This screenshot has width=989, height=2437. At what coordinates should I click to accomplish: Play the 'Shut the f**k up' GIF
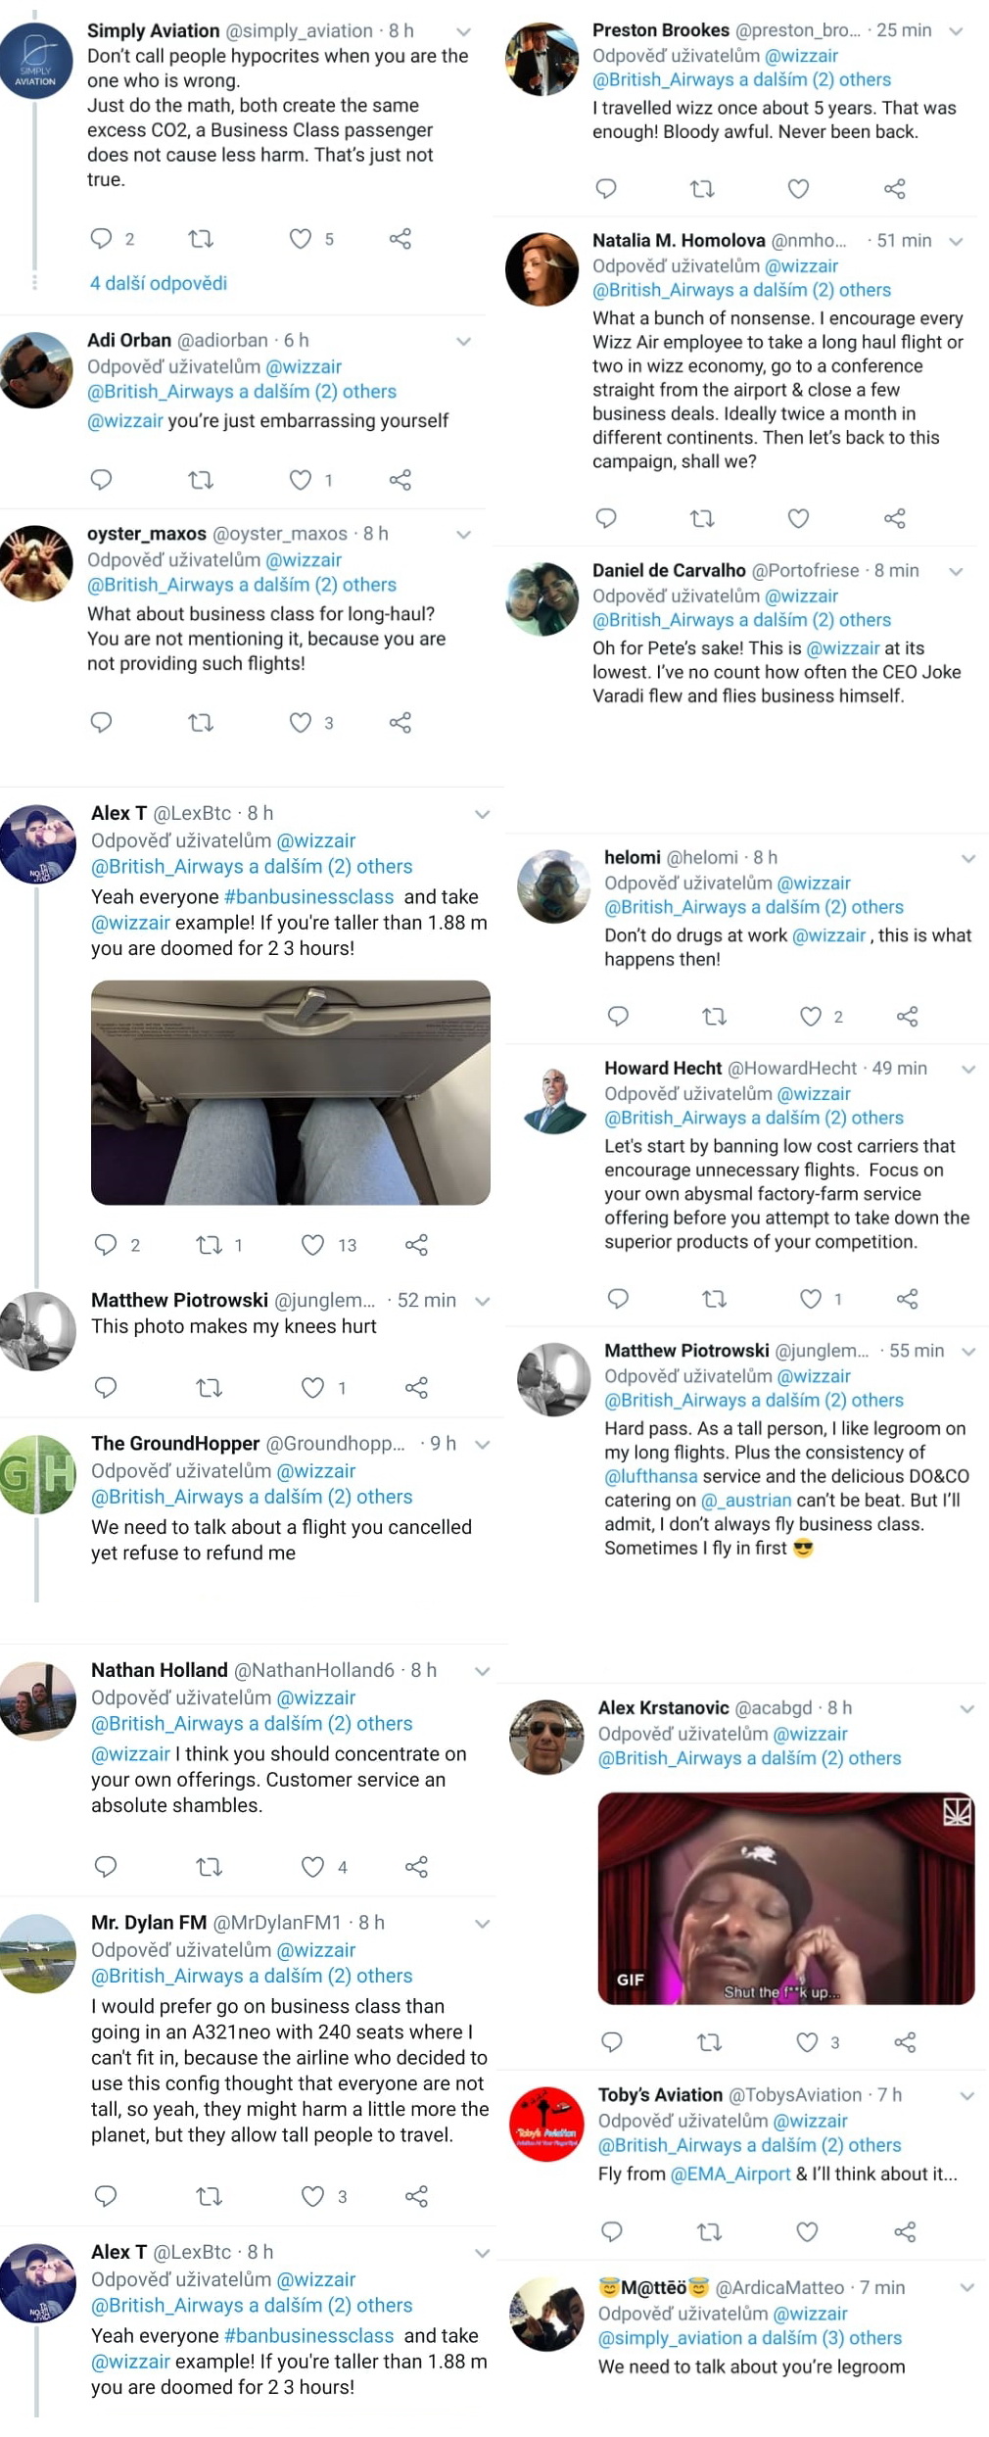click(786, 1898)
